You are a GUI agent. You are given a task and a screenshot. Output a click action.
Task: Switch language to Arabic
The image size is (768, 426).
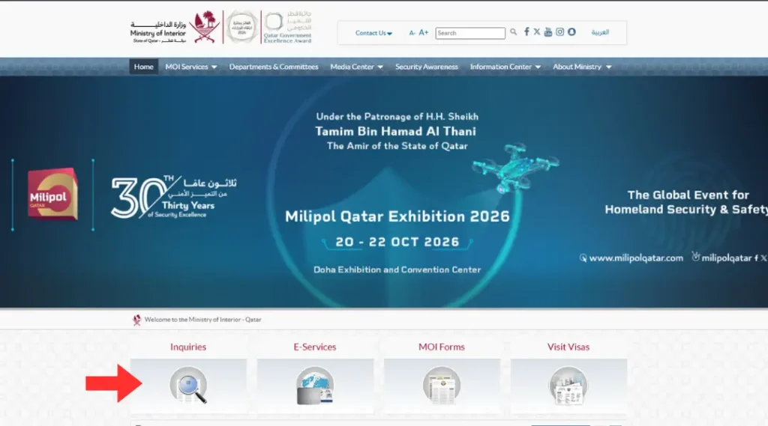point(600,32)
